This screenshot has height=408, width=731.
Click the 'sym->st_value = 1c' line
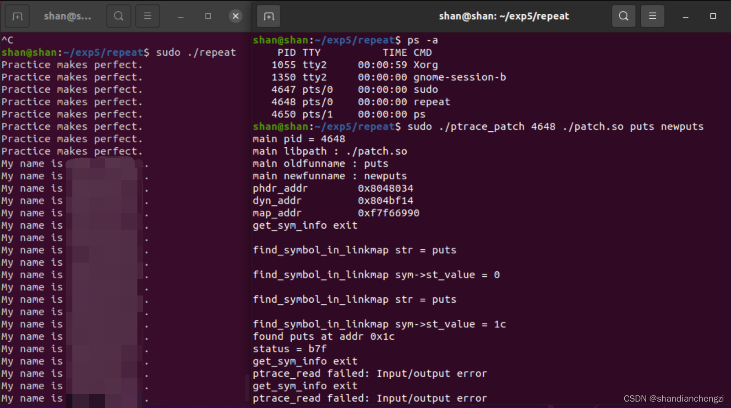pyautogui.click(x=379, y=324)
